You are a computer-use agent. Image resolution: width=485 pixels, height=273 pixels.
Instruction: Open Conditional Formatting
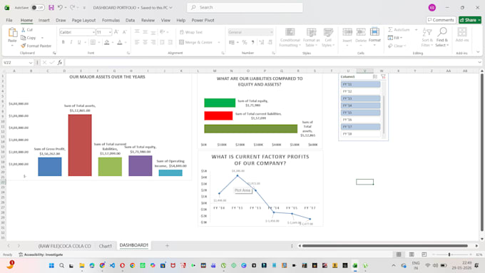pyautogui.click(x=290, y=37)
